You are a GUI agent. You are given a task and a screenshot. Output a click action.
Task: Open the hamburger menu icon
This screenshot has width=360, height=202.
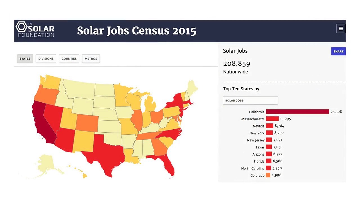coord(340,28)
